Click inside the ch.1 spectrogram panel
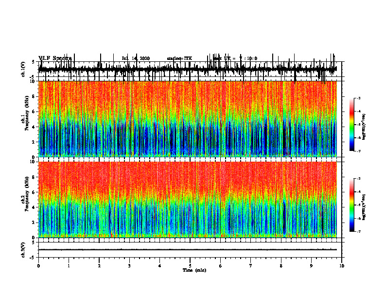 (188, 119)
